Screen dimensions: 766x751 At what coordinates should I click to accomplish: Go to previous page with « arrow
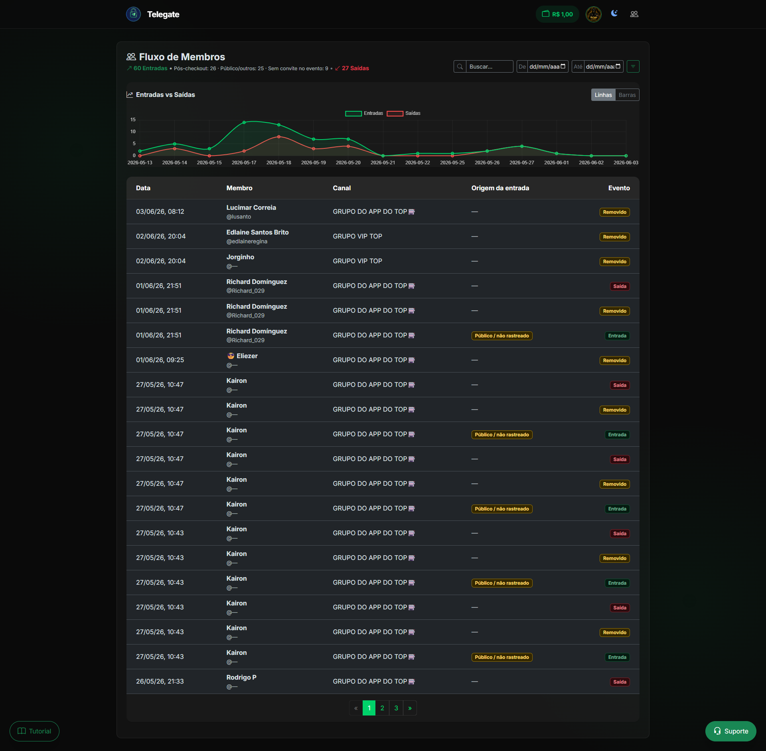pos(356,708)
